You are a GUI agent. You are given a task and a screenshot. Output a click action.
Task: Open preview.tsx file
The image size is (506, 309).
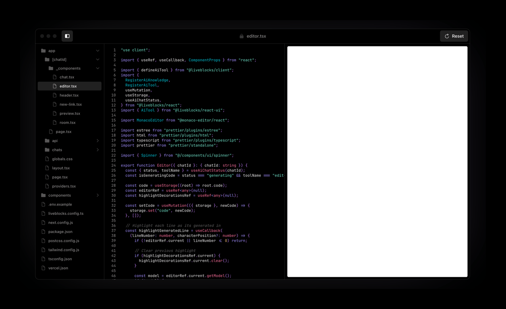pyautogui.click(x=70, y=113)
